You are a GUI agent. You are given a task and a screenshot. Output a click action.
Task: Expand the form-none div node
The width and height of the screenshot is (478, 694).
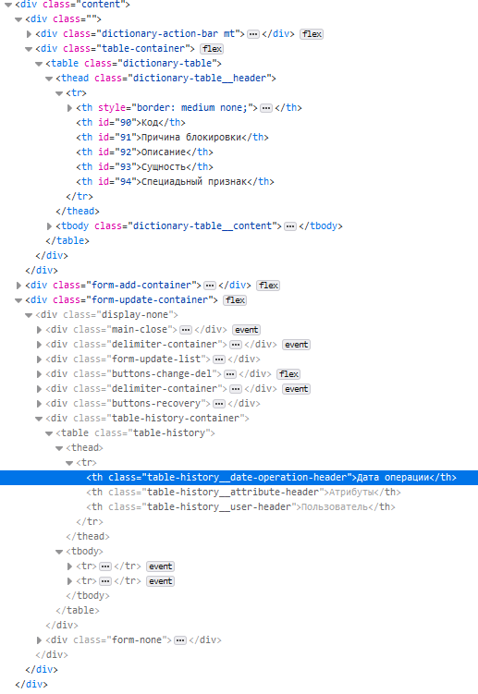tap(39, 640)
